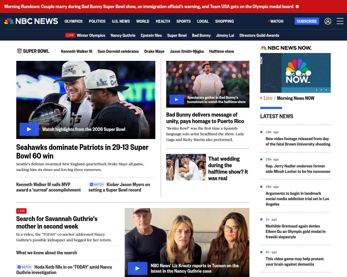Viewport: 347px width, 277px height.
Task: Click the NFL shield Super Bowl icon
Action: tap(20, 51)
